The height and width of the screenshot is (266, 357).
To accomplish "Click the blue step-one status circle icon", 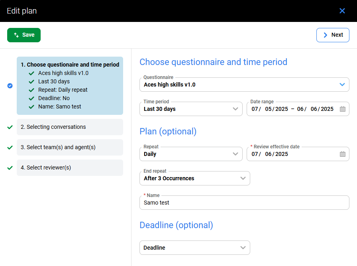I will click(10, 86).
